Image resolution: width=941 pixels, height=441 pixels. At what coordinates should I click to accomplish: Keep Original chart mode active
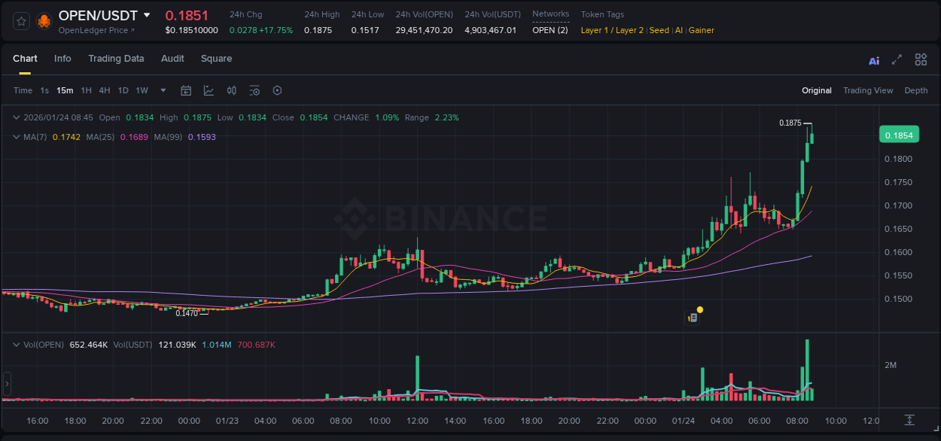(x=816, y=90)
